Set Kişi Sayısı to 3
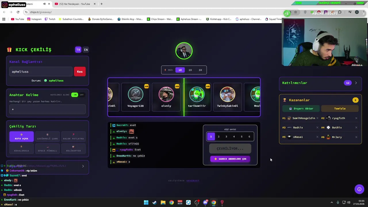The height and width of the screenshot is (207, 368). click(226, 137)
